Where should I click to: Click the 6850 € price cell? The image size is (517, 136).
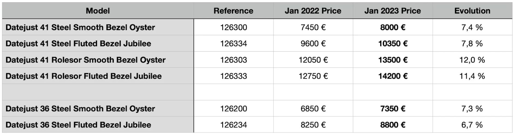pyautogui.click(x=313, y=109)
